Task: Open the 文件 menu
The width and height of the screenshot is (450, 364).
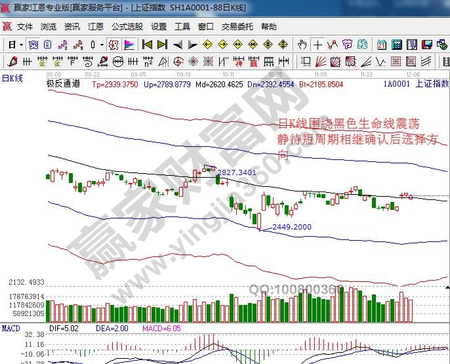Action: point(24,27)
